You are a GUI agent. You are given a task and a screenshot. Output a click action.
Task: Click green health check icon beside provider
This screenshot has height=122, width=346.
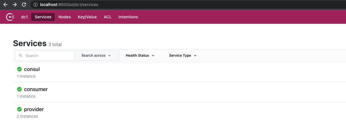coord(20,109)
